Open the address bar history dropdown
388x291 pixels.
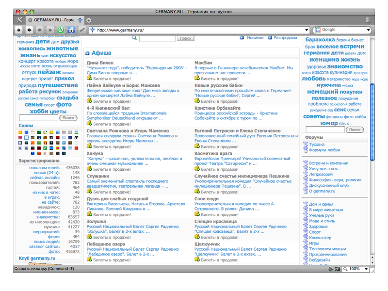tap(307, 30)
